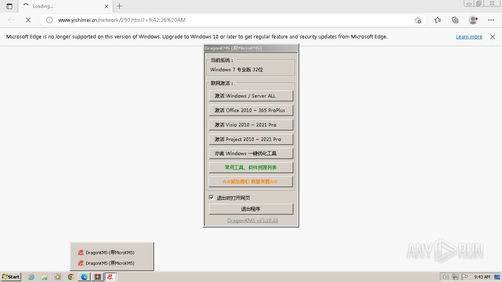Minimize the Edge browser window
This screenshot has height=282, width=502.
coord(469,3)
